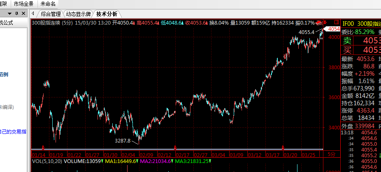Click the 01/19 date on time axis
This screenshot has width=381, height=172.
(x=56, y=154)
